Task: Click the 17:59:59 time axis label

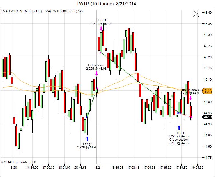Action: pos(181,168)
